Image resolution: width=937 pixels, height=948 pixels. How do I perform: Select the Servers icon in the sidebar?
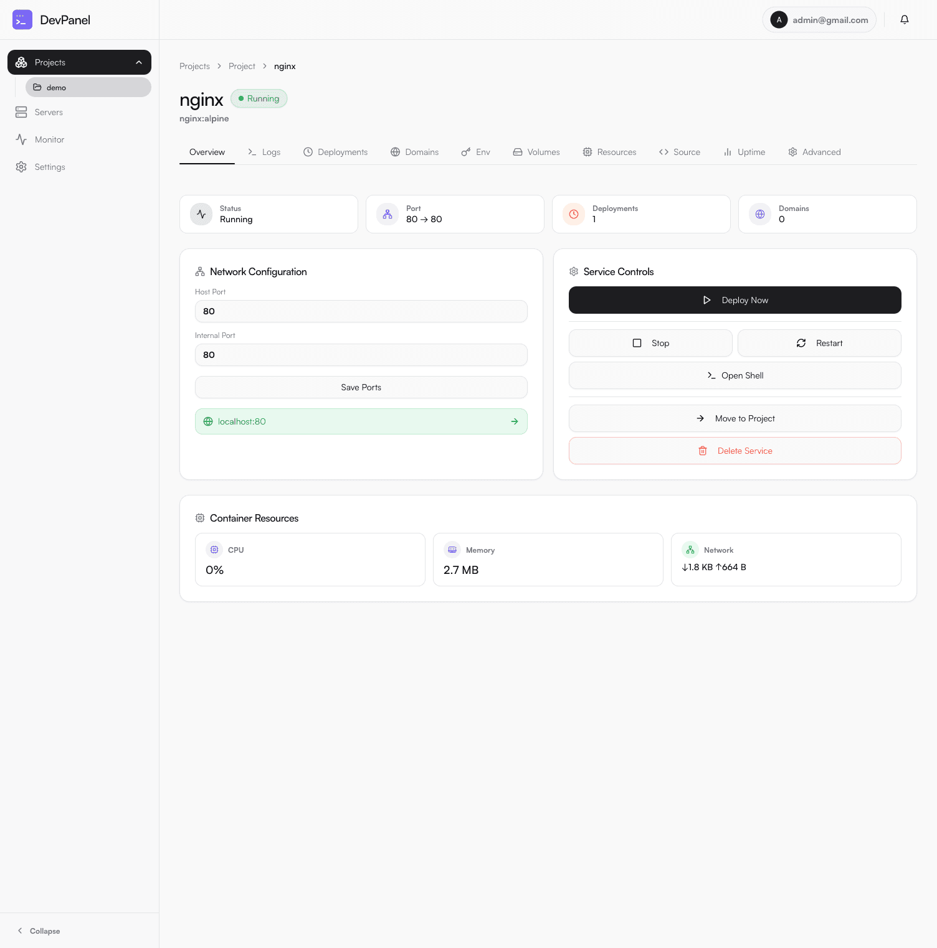[21, 112]
